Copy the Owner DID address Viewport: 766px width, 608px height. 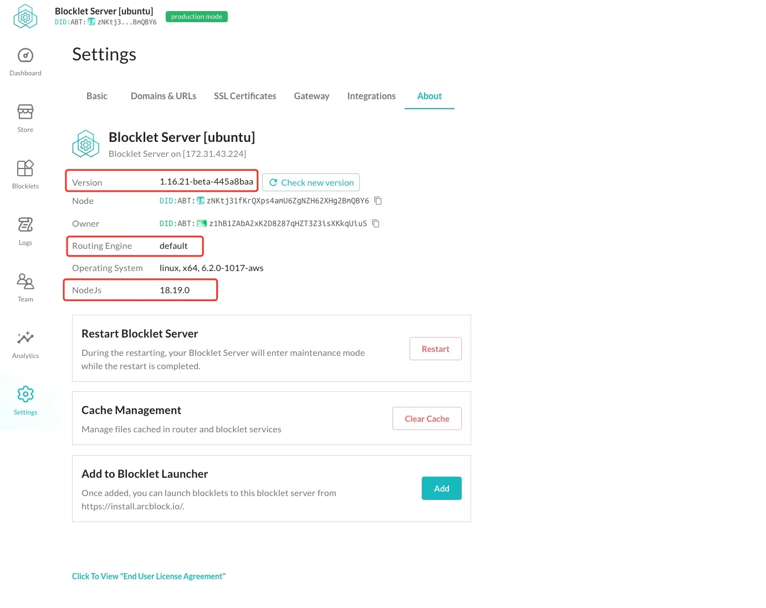pyautogui.click(x=376, y=223)
